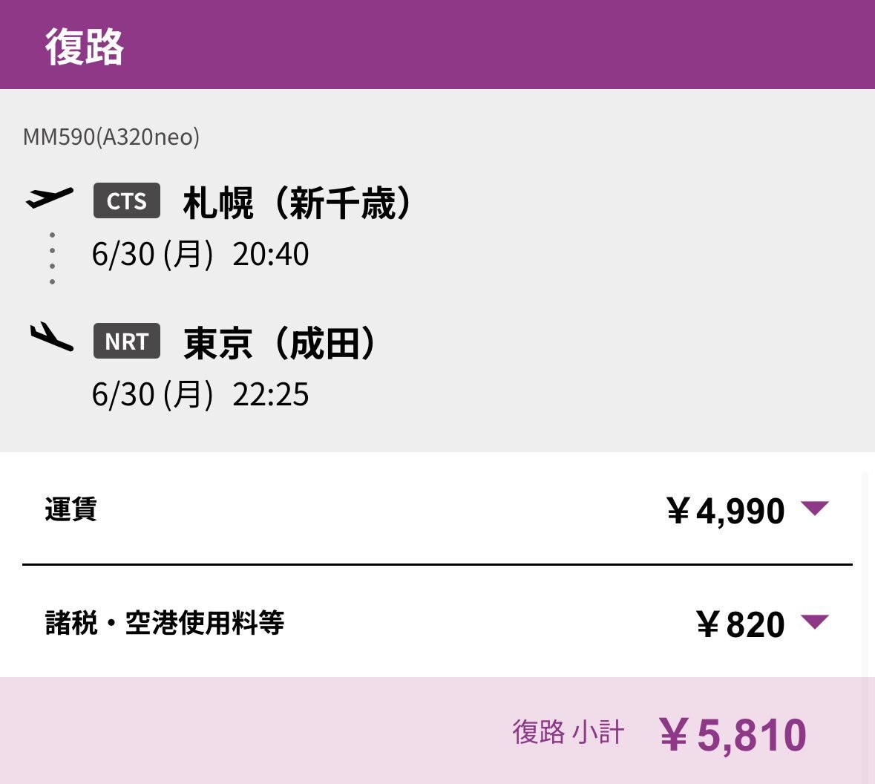Screen dimensions: 875x784
Task: Click the ¥5,810 subtotal amount
Action: pos(733,735)
